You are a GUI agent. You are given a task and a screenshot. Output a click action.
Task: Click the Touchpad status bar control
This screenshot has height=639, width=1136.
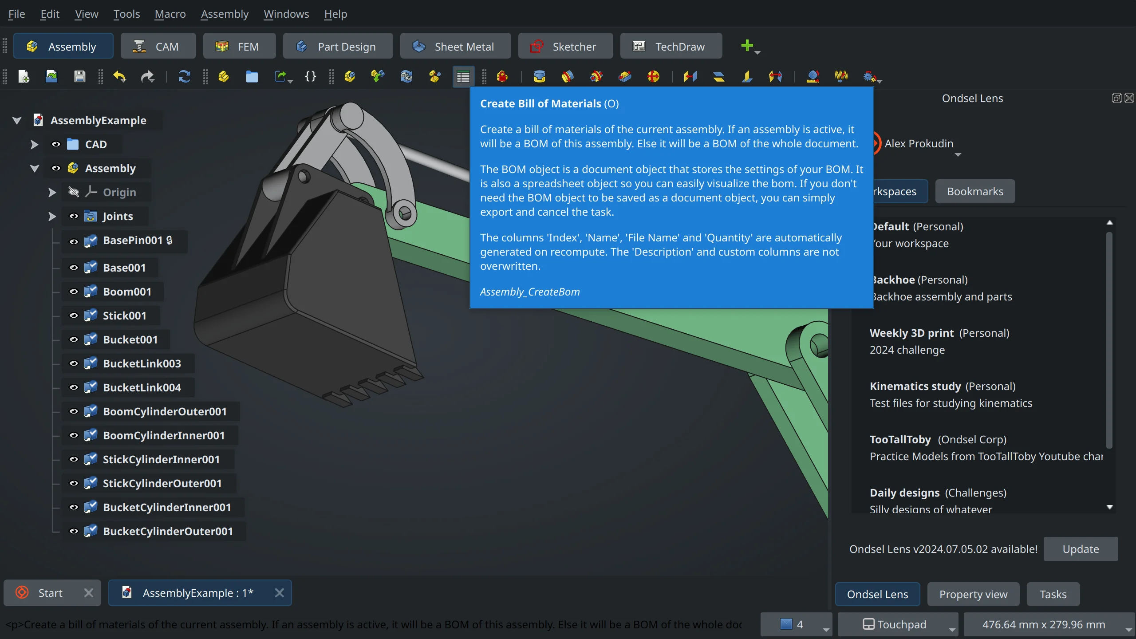[x=897, y=624]
